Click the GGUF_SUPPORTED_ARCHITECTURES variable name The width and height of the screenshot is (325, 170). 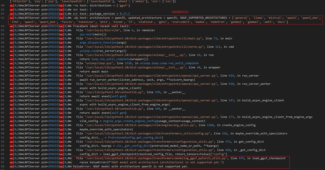point(204,18)
